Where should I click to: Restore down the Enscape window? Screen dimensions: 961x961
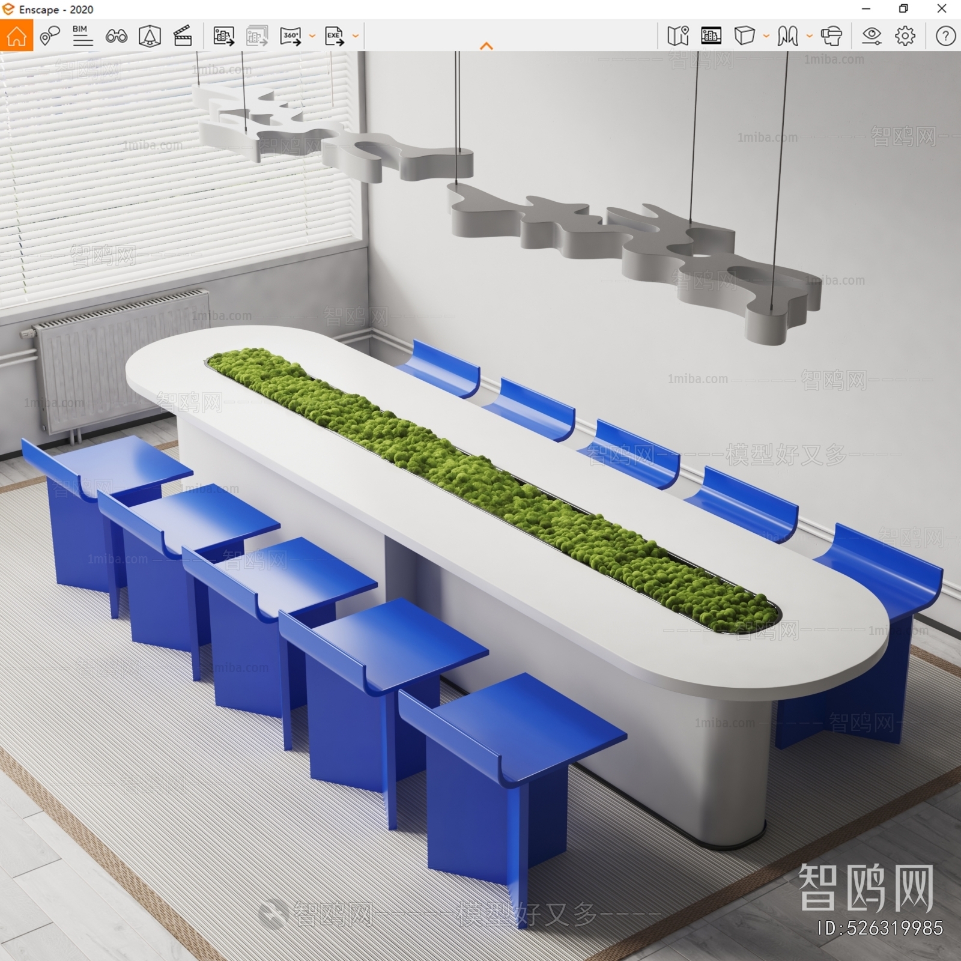tap(903, 9)
